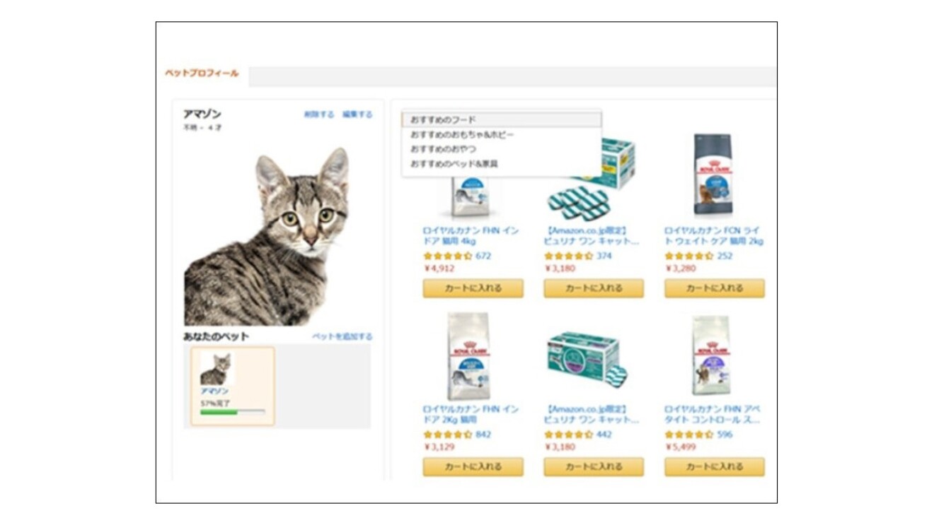Screen dimensions: 934x525
Task: Add ロイヤルカナン インドア 4kg to cart
Action: click(473, 288)
